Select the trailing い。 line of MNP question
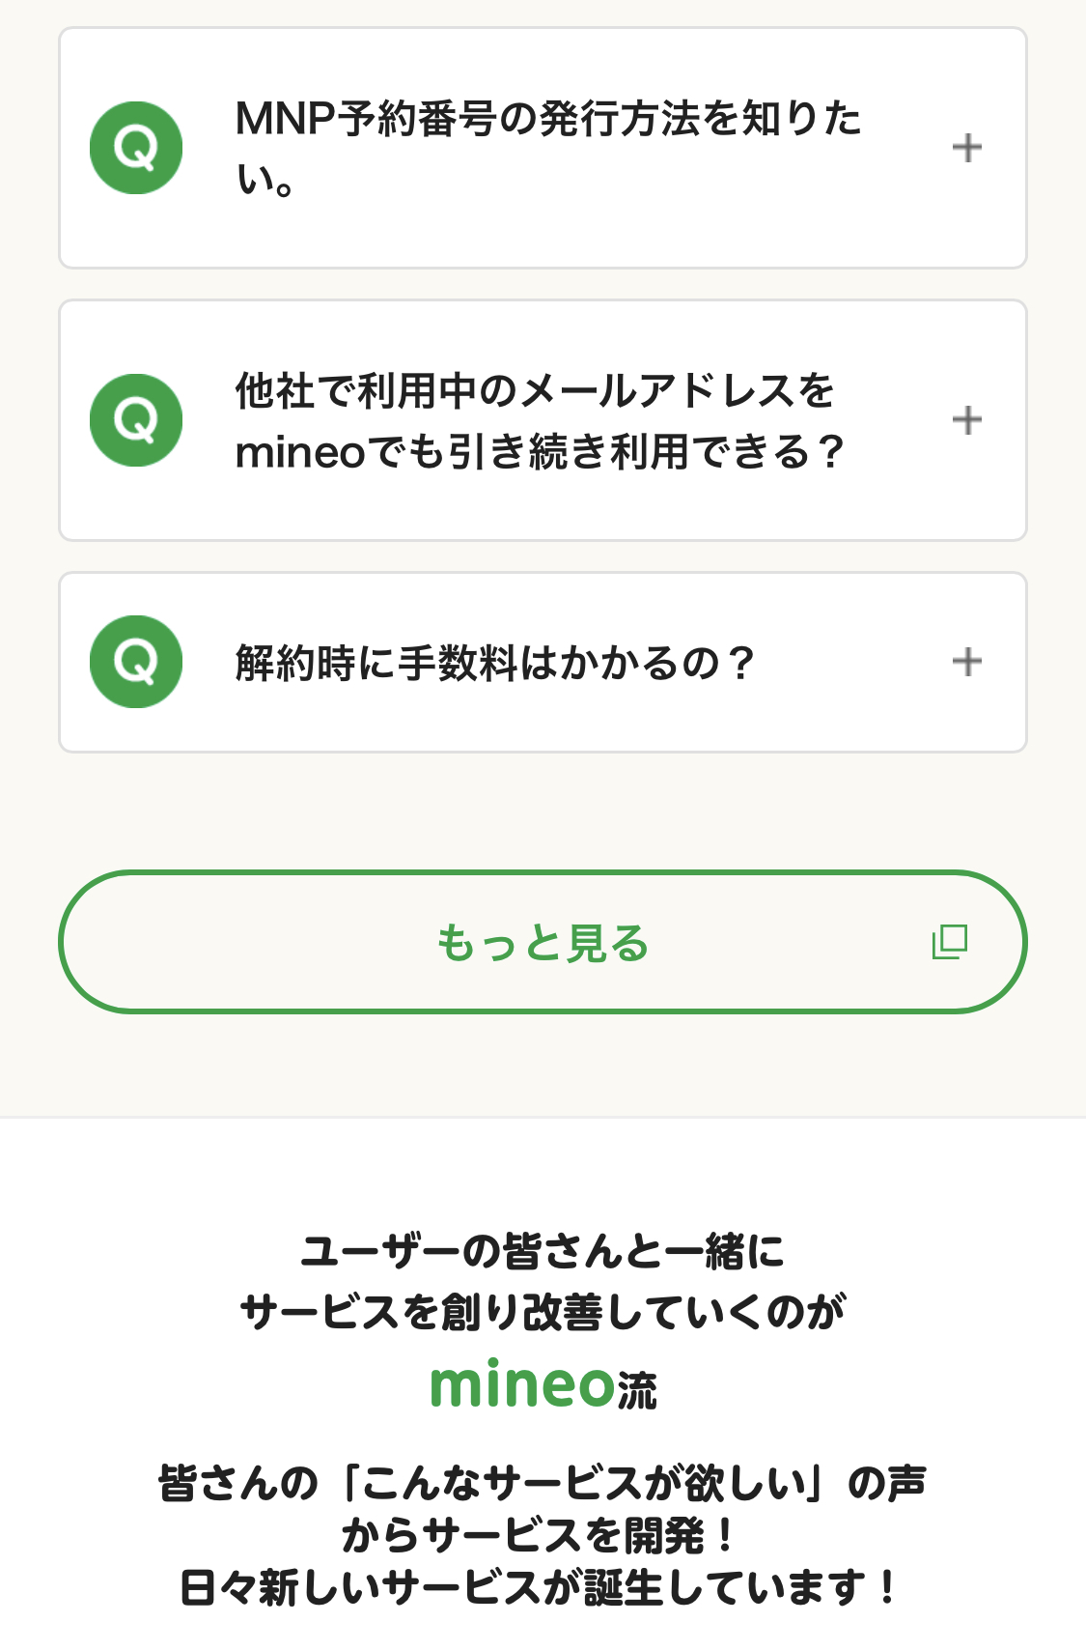 point(265,180)
